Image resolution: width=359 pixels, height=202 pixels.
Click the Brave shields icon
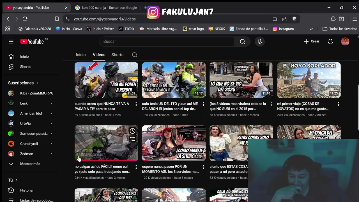[x=294, y=19]
